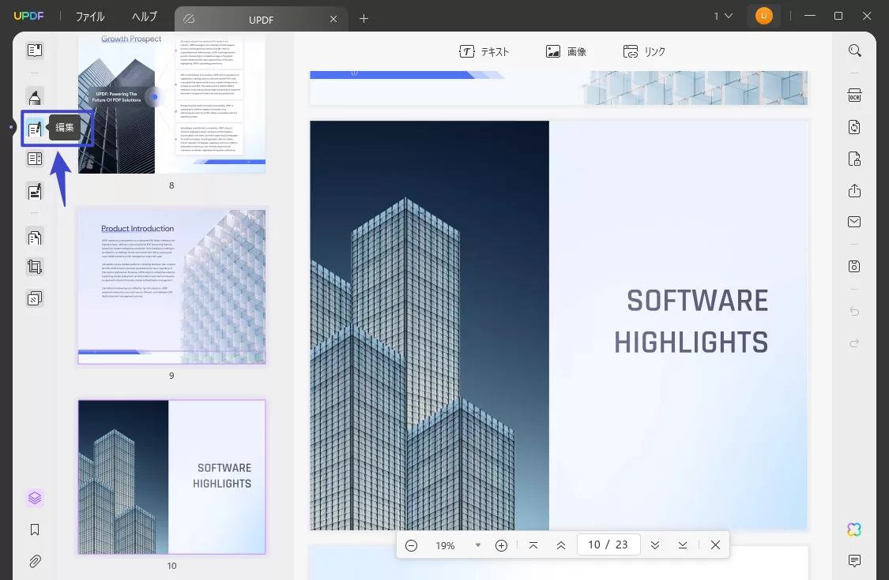Image resolution: width=889 pixels, height=580 pixels.
Task: Select the Crop Pages tool
Action: click(35, 267)
